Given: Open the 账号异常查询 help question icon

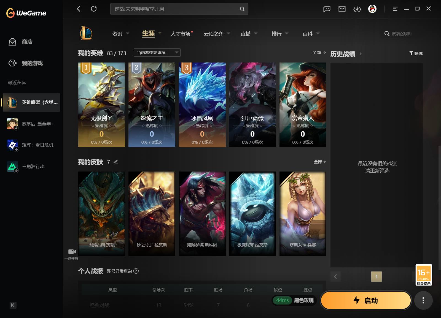Looking at the screenshot, I should 136,271.
